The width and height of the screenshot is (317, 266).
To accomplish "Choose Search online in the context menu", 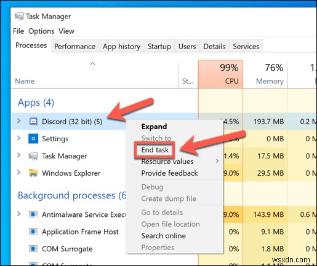I will tap(164, 236).
